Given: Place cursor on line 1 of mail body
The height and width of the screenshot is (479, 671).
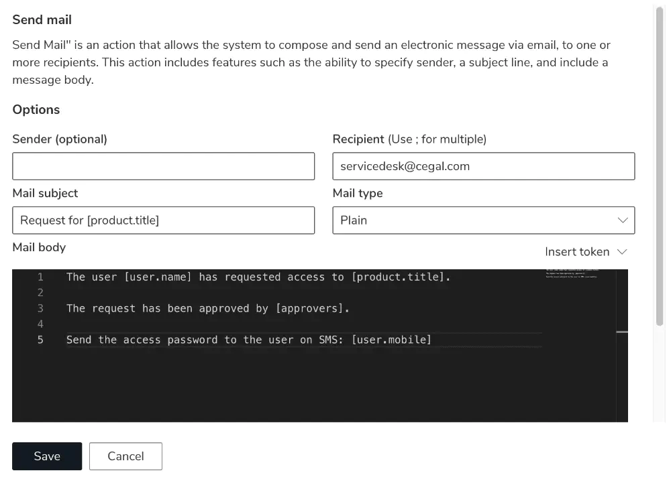Looking at the screenshot, I should pyautogui.click(x=258, y=277).
